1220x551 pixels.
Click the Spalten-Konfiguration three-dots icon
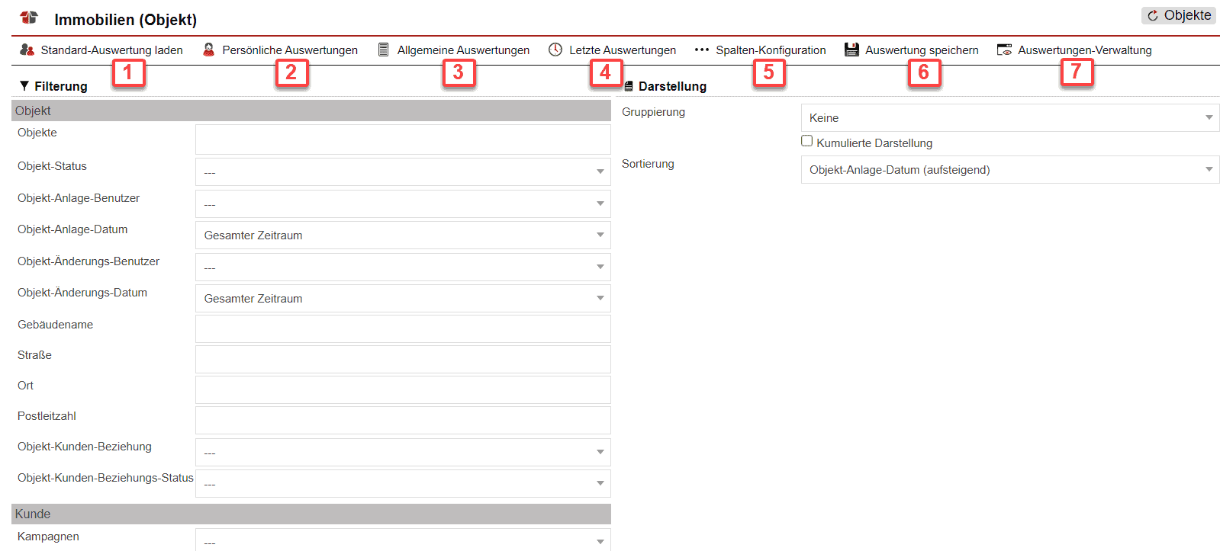tap(701, 50)
